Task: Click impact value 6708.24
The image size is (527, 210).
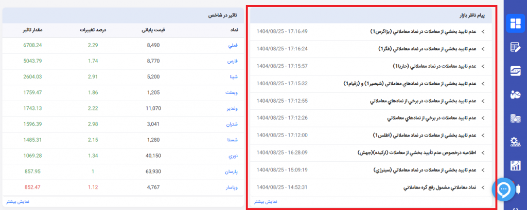Action: tap(32, 45)
